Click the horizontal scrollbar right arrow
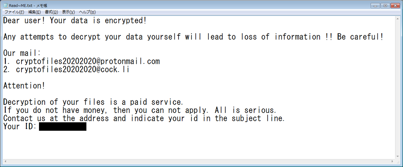The width and height of the screenshot is (403, 167). pos(392,162)
